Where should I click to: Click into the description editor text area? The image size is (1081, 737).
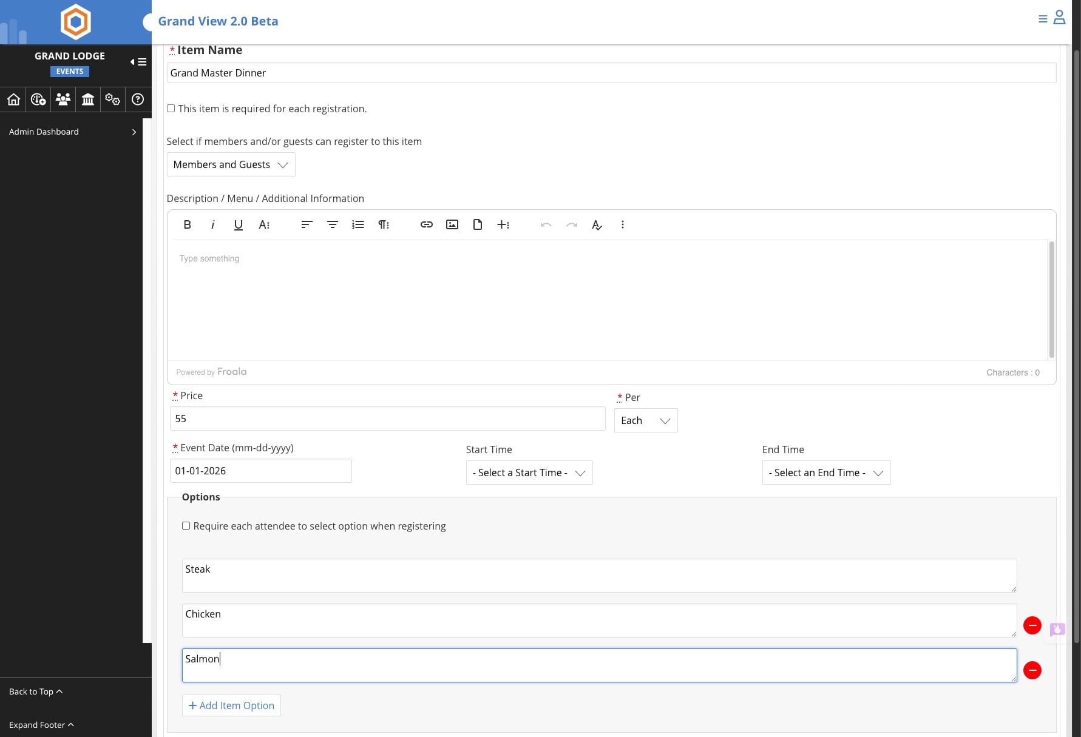(607, 300)
